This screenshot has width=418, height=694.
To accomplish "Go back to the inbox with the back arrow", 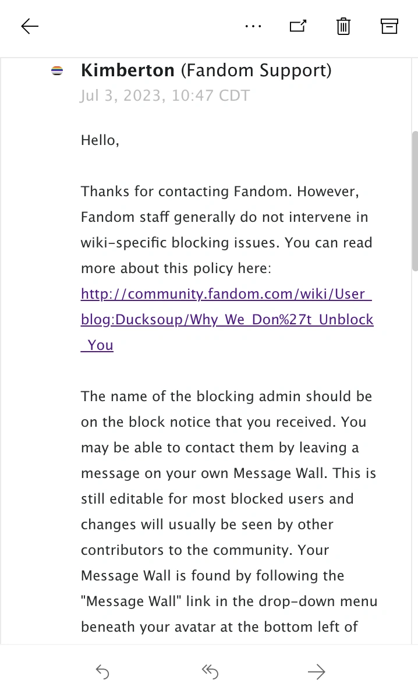I will 29,26.
